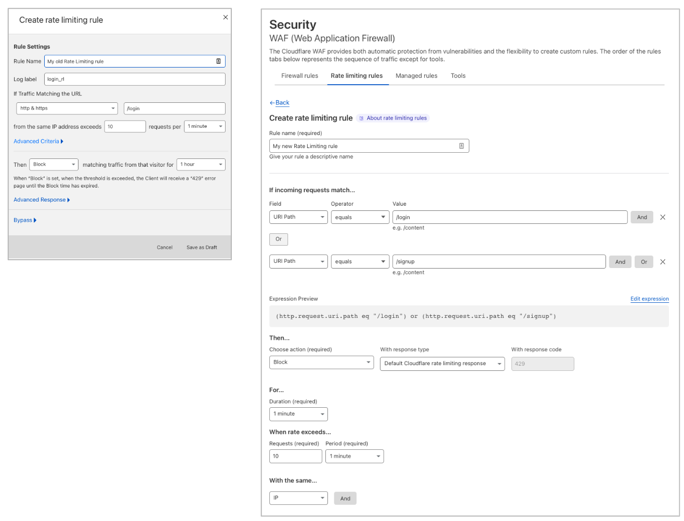Open the Cloudflare rate limiting response type dropdown
The width and height of the screenshot is (684, 521).
pos(442,364)
